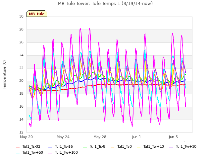Screen dimensions: 212x159
Task: Click the 18 y-axis tick label
Action: click(21, 93)
